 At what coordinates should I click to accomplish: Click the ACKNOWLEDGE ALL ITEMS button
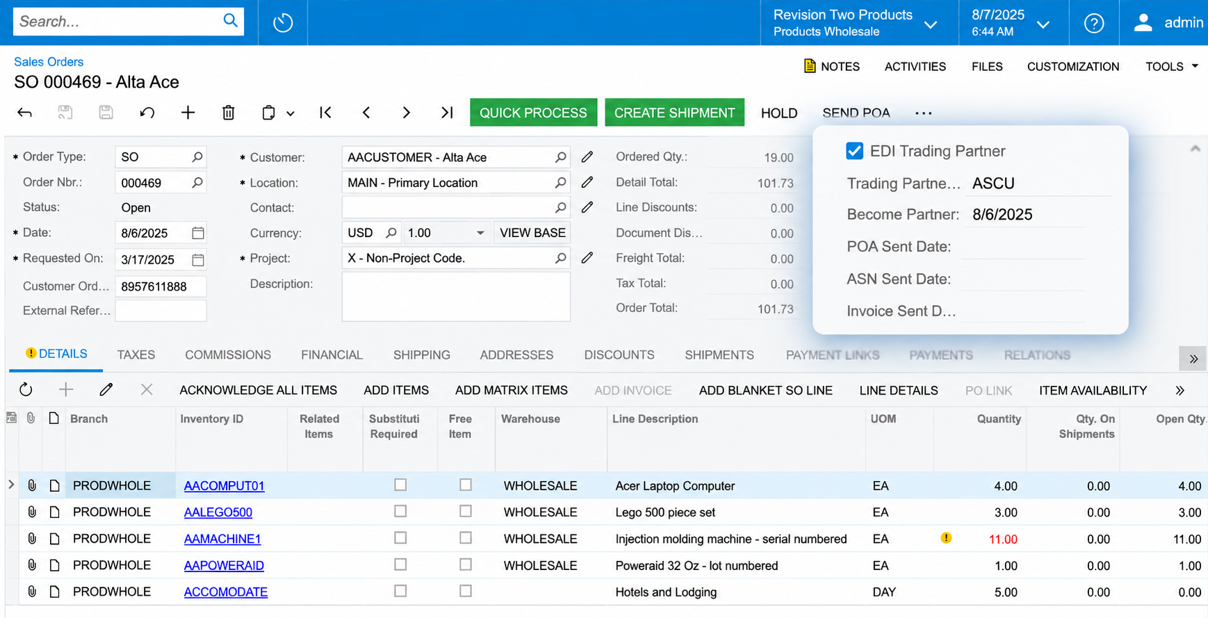259,391
